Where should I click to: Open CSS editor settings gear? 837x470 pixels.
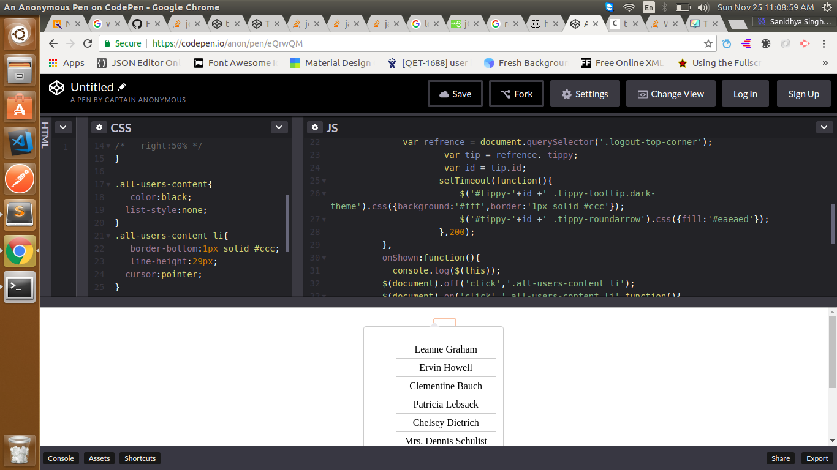(99, 127)
